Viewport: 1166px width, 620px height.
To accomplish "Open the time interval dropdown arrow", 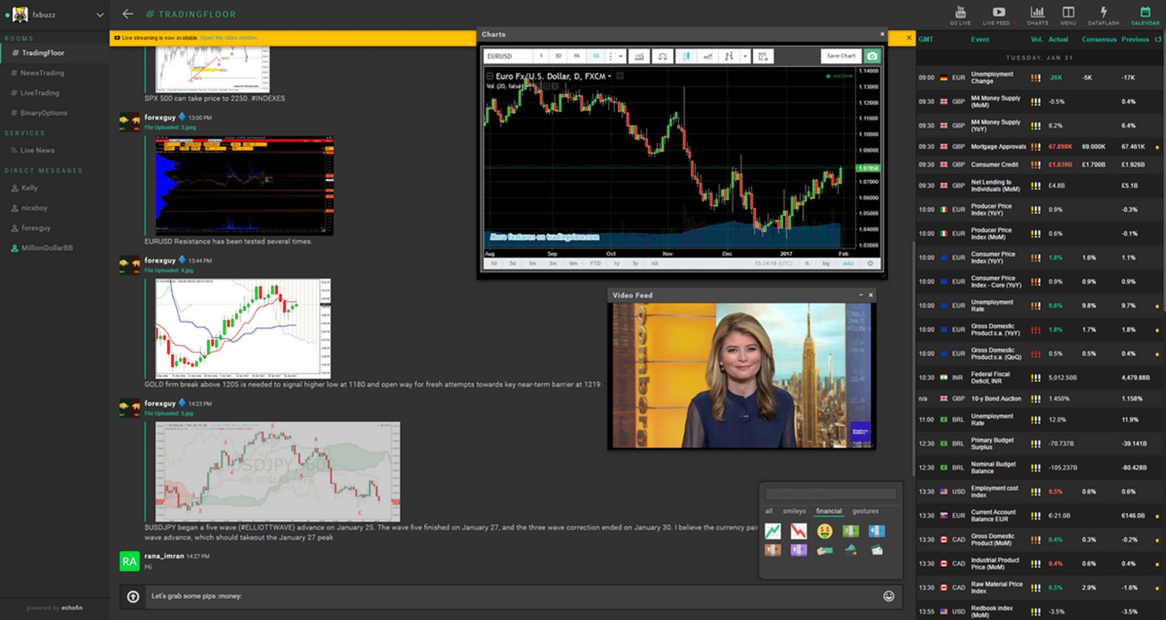I will pos(621,56).
